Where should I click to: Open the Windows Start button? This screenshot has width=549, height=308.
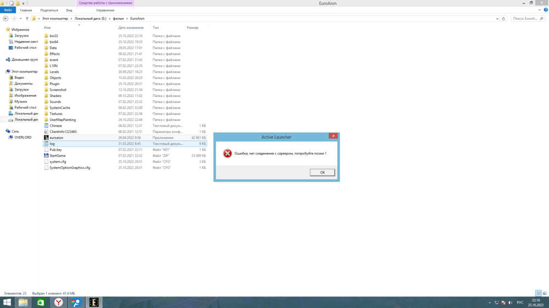point(7,303)
